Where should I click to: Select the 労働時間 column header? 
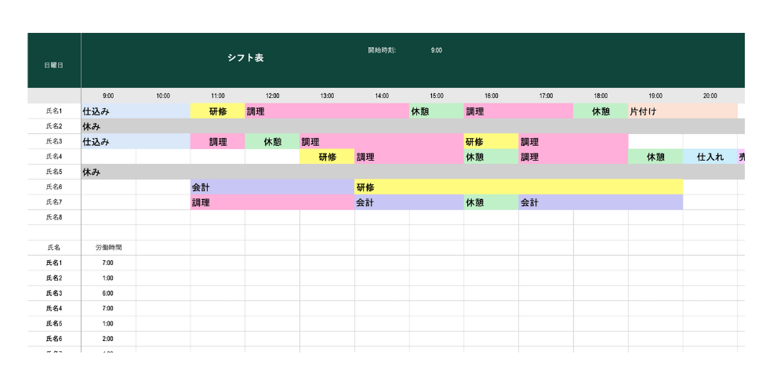click(x=108, y=248)
